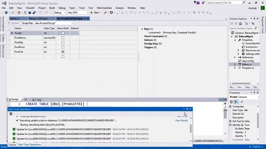Click the clear list icon in Data Tools Operations

tap(11, 114)
